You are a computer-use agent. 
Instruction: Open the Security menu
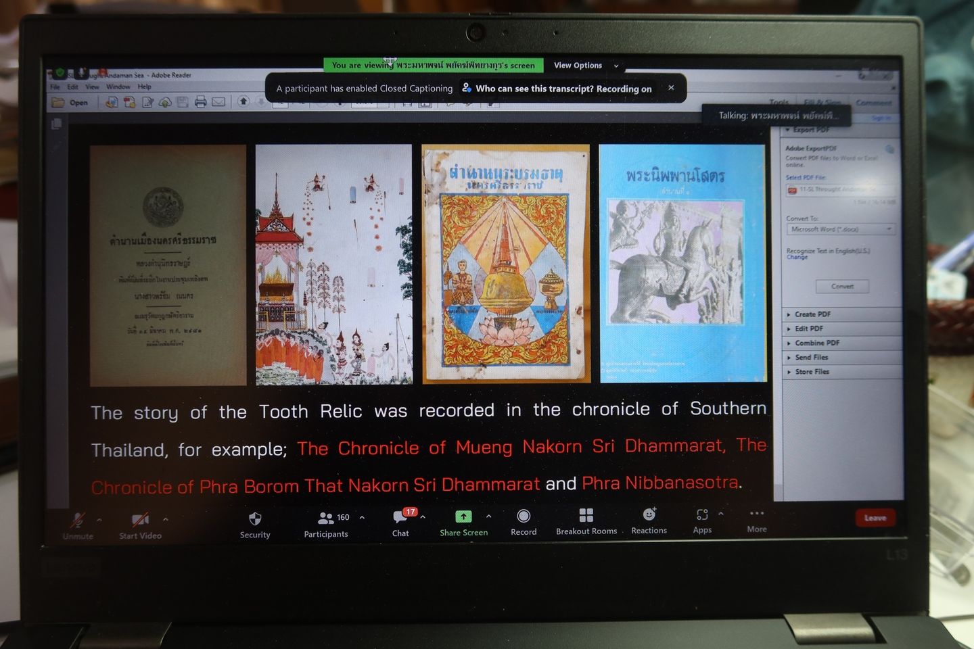pyautogui.click(x=255, y=525)
